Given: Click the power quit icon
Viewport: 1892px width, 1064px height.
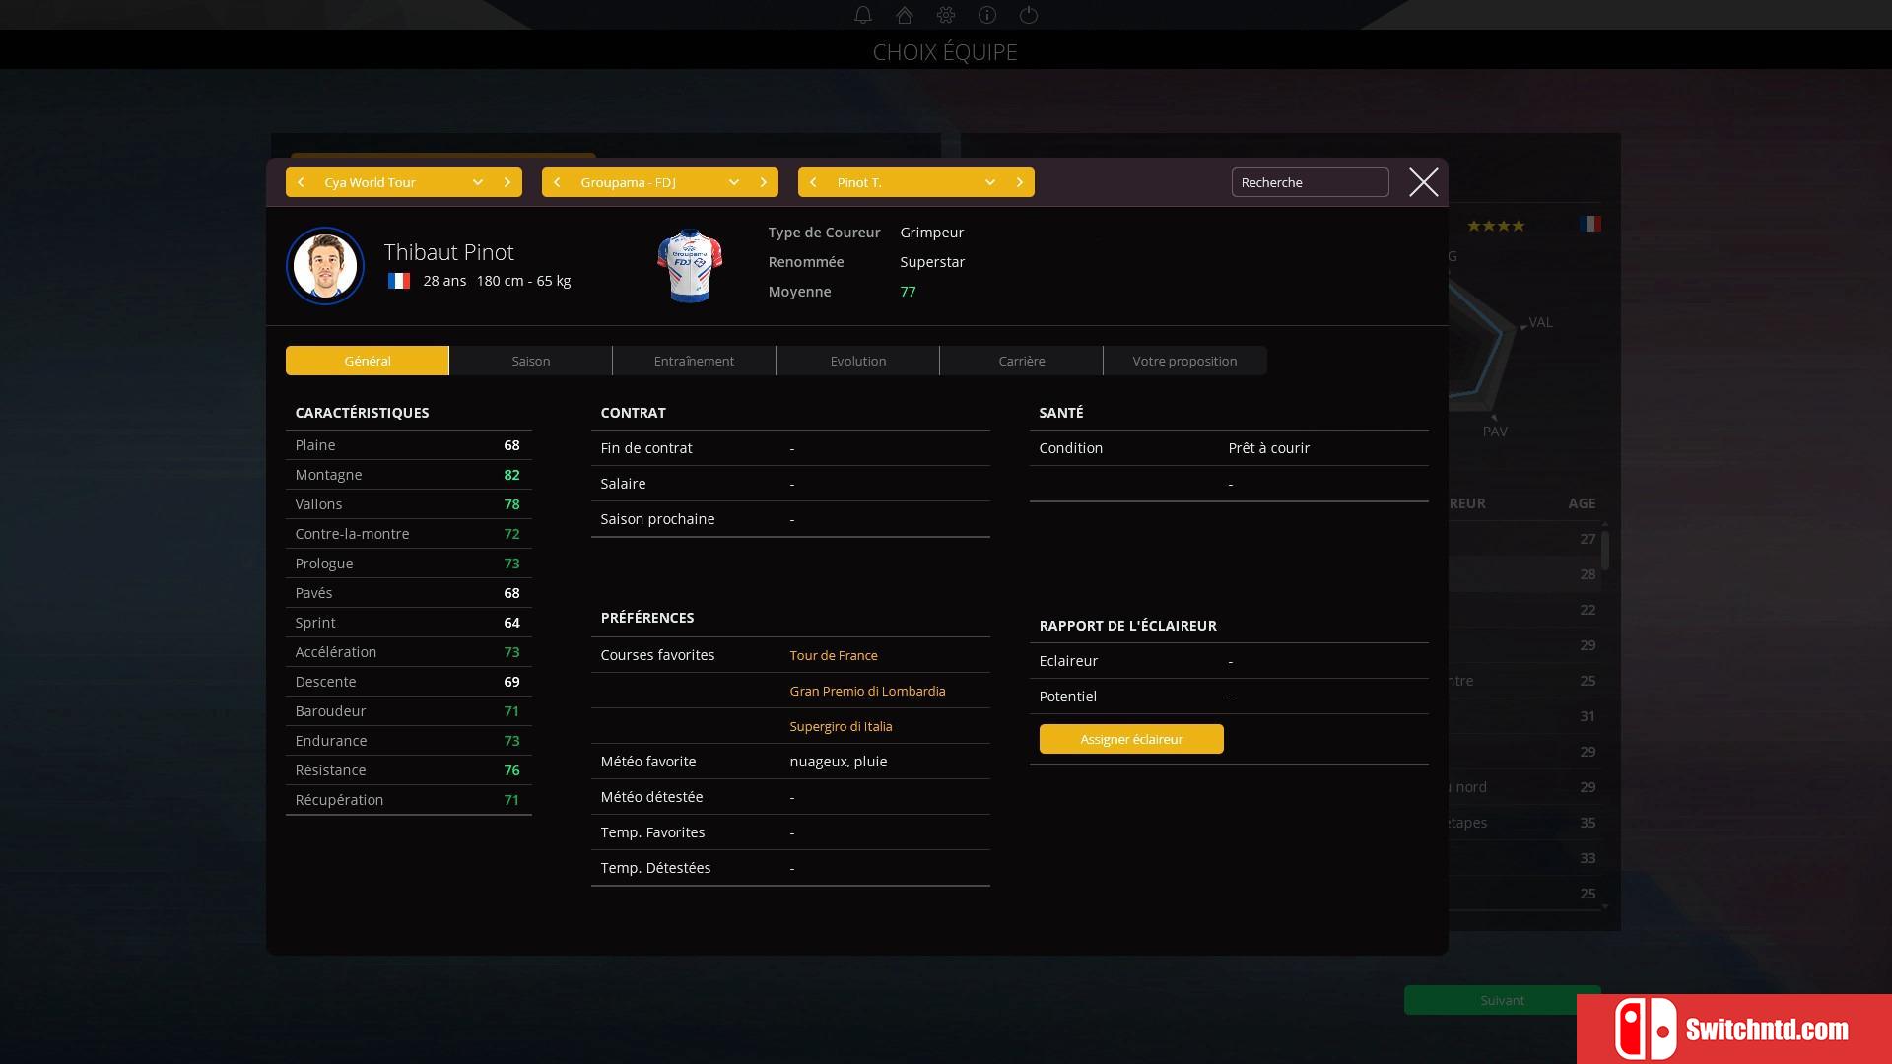Looking at the screenshot, I should [x=1029, y=15].
